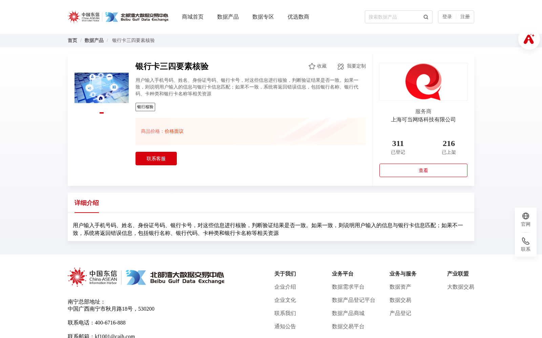Switch to the 详细介绍 tab
542x338 pixels.
(87, 203)
